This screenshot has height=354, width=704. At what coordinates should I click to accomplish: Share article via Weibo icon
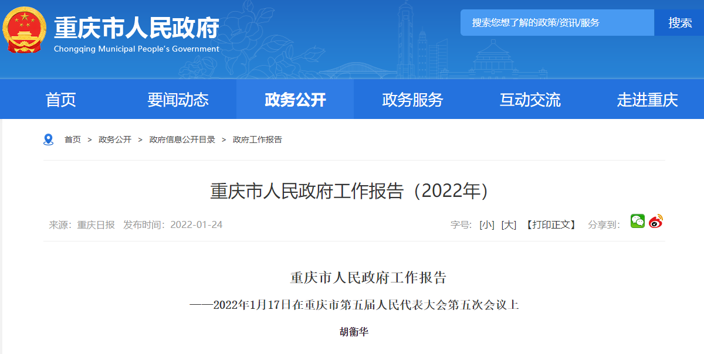656,222
